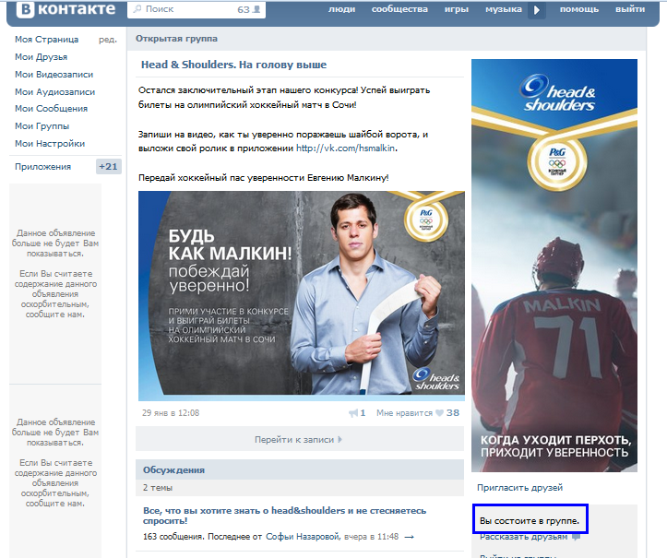Open the люди menu item

pos(341,9)
